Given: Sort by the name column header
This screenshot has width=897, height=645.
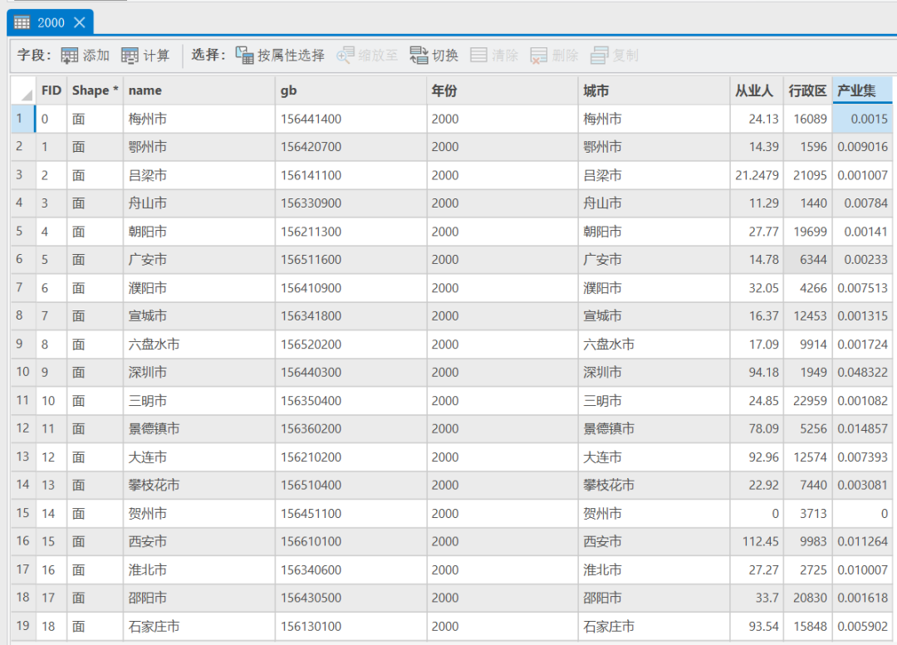Looking at the screenshot, I should 199,90.
